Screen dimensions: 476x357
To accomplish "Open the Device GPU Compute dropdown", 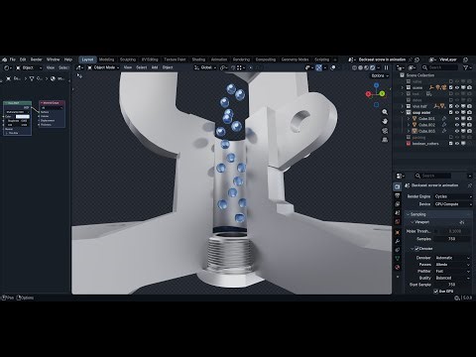I will click(453, 204).
